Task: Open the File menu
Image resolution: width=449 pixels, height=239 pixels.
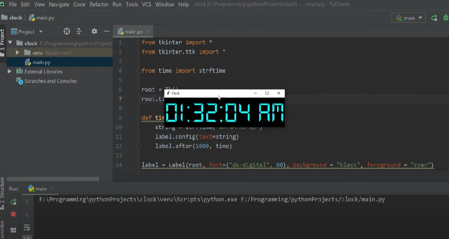Action: pos(12,4)
